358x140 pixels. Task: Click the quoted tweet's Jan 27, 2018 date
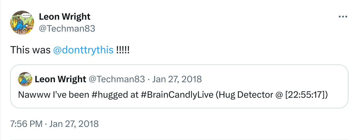(x=177, y=79)
